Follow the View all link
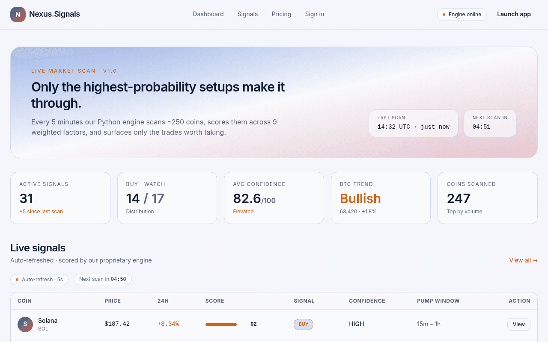 523,260
